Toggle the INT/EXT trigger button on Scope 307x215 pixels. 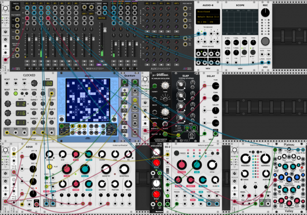pos(253,52)
